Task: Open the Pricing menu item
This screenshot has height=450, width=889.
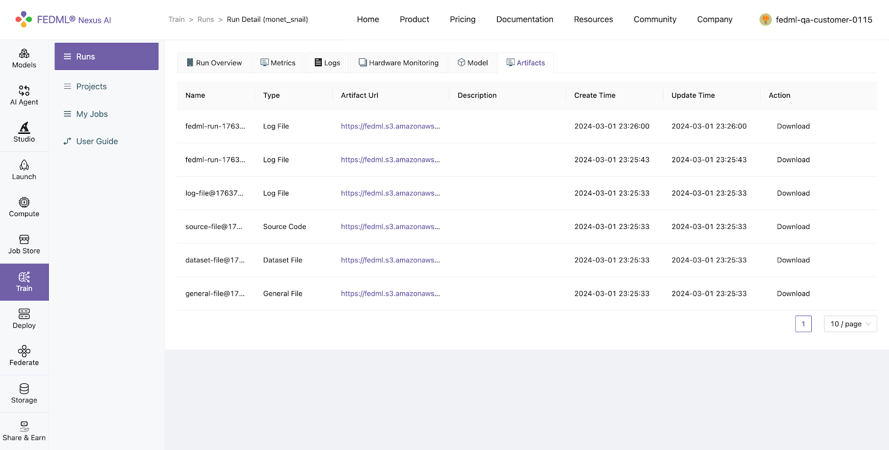Action: [x=463, y=19]
